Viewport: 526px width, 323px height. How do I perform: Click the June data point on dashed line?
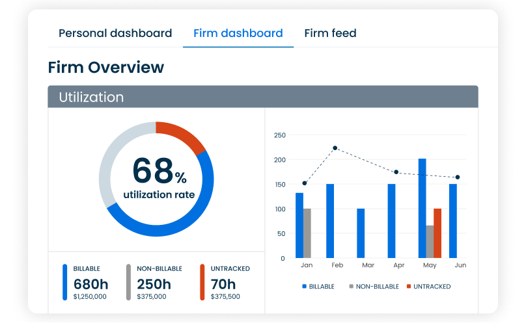(x=458, y=177)
